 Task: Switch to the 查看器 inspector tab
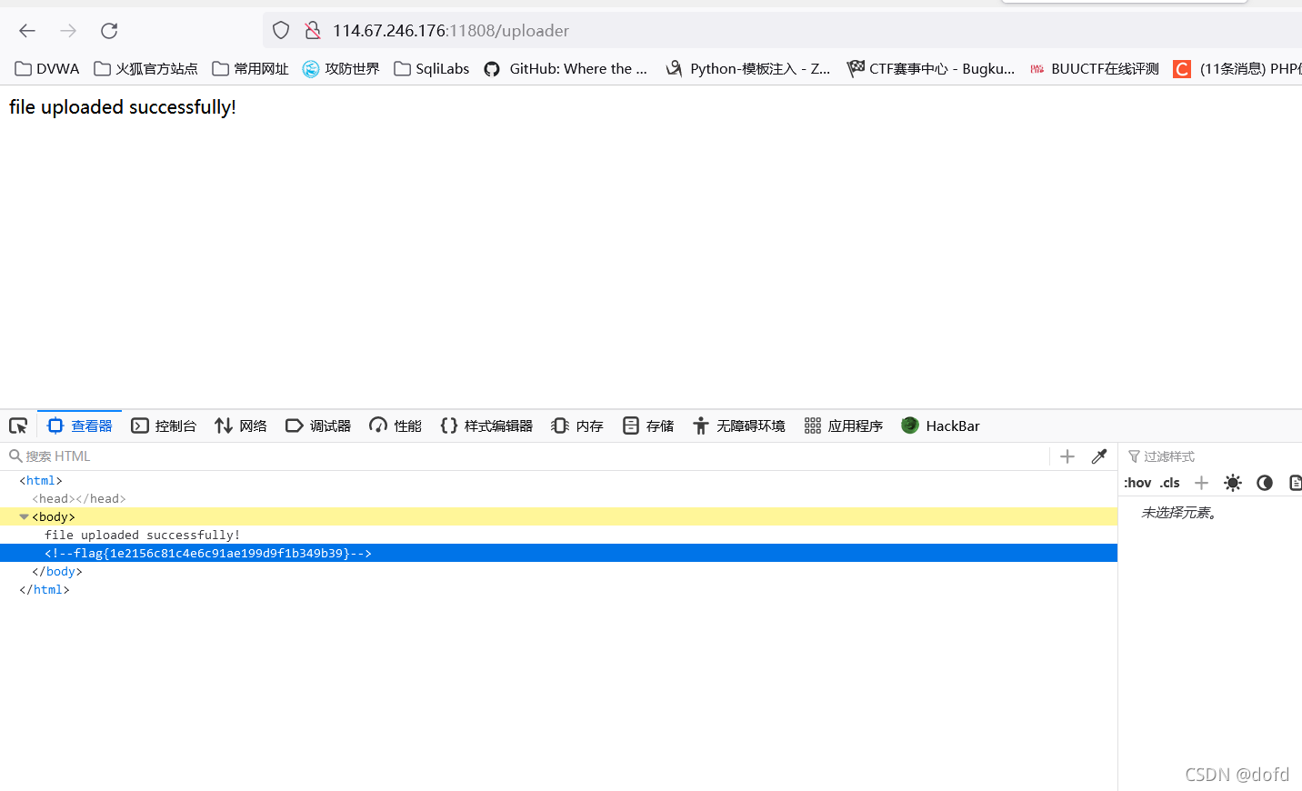[80, 426]
